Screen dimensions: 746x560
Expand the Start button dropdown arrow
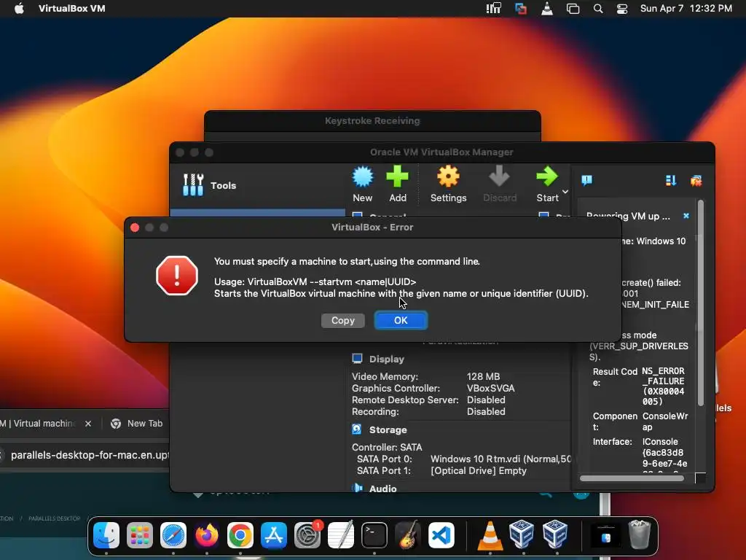pos(565,192)
